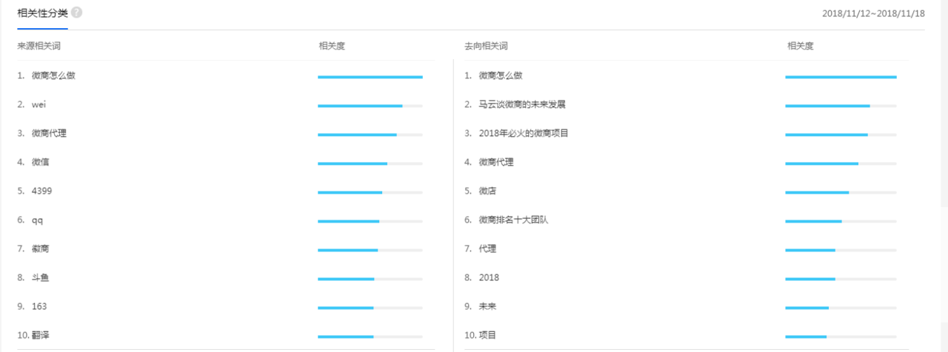Open source keyword wei
This screenshot has width=948, height=352.
pyautogui.click(x=39, y=104)
